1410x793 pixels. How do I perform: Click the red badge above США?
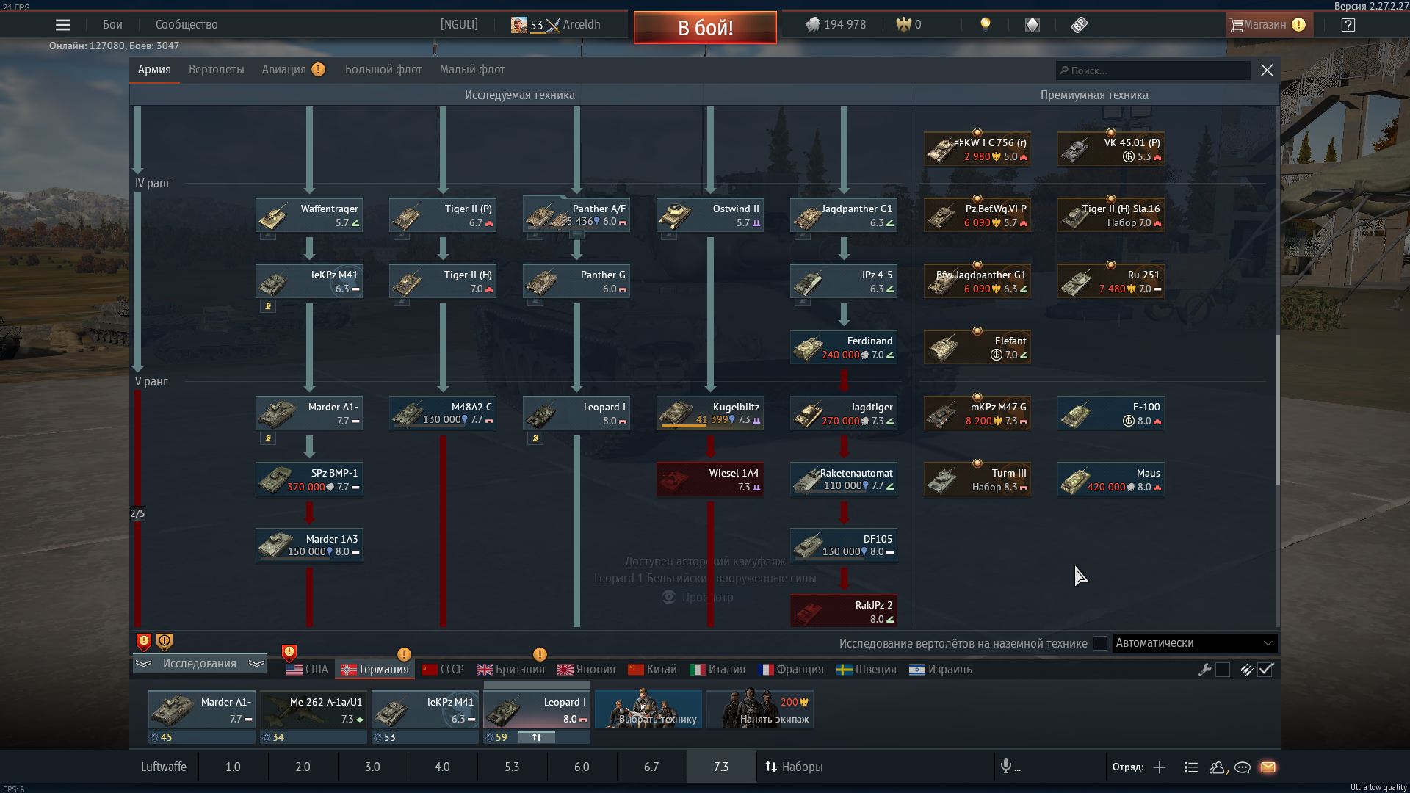(289, 652)
